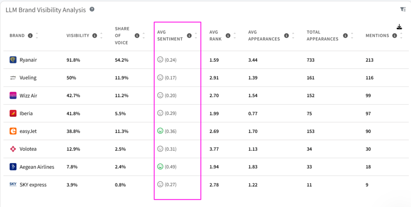Viewport: 411px width, 207px height.
Task: Click Volotea avg rank value 3.77
Action: [x=214, y=149]
